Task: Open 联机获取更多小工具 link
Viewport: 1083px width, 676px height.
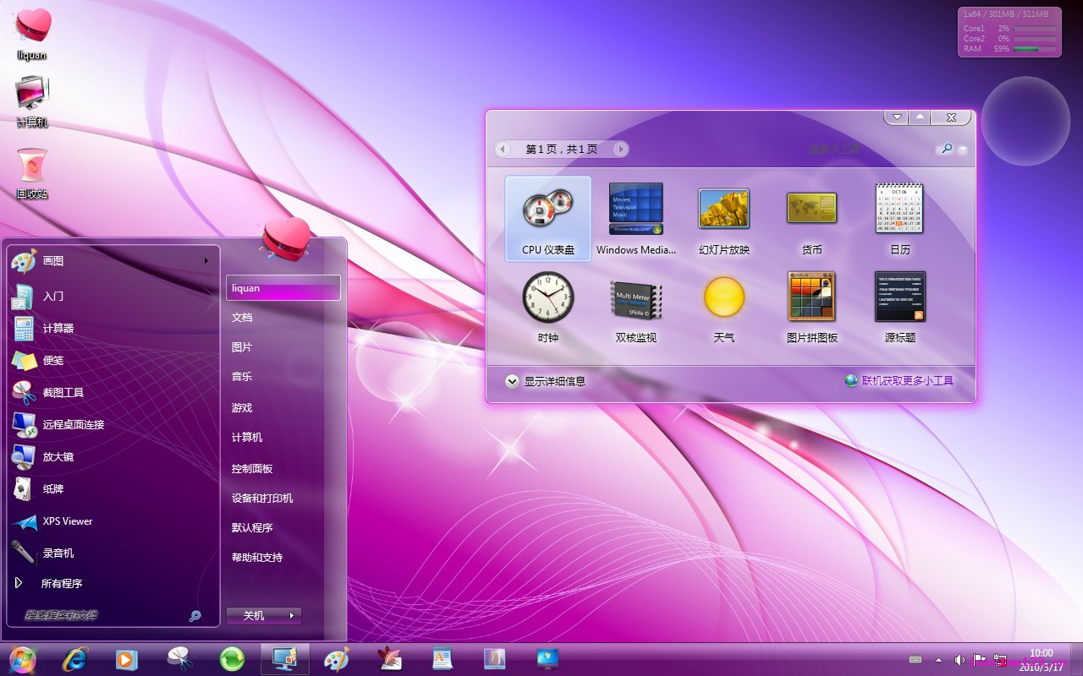Action: (x=908, y=381)
